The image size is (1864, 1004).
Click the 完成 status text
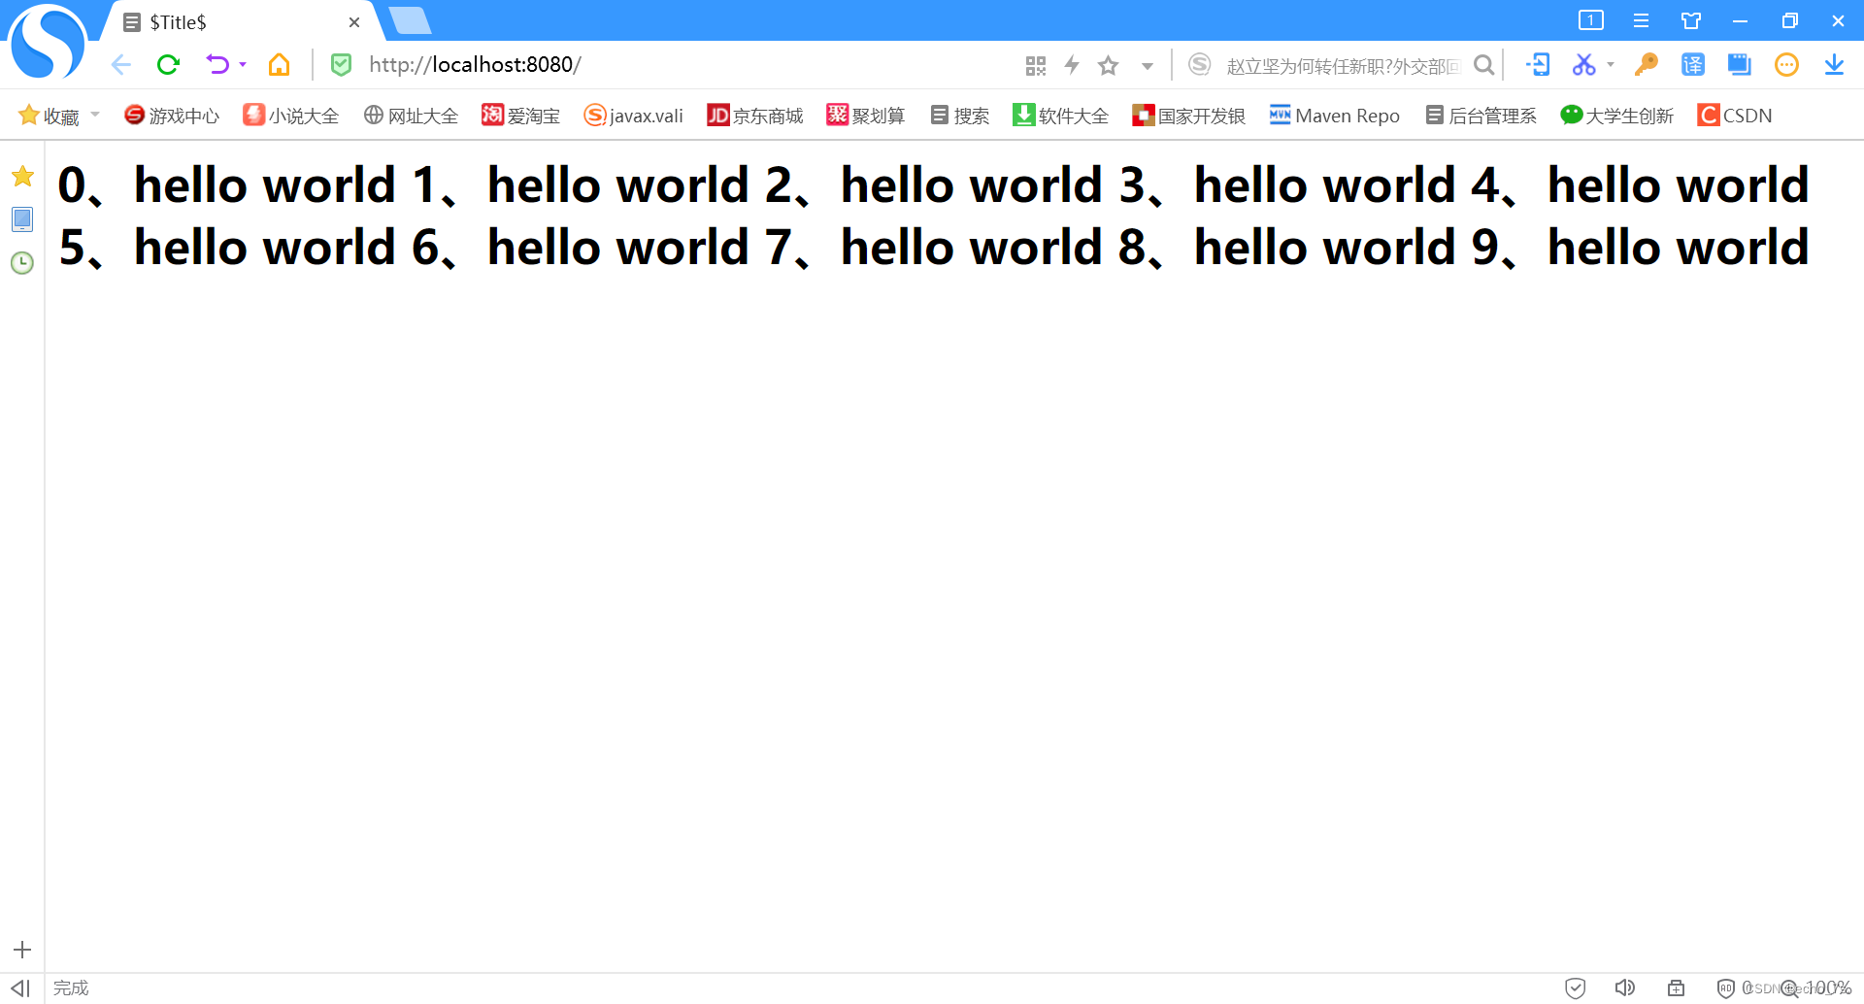tap(71, 987)
